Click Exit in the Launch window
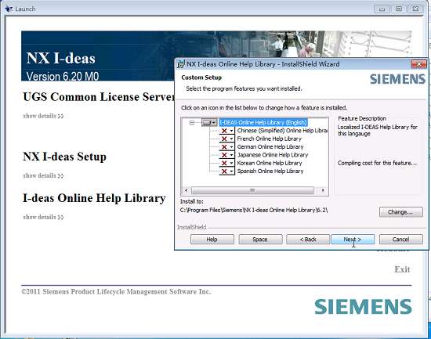431x339 pixels. pos(403,269)
